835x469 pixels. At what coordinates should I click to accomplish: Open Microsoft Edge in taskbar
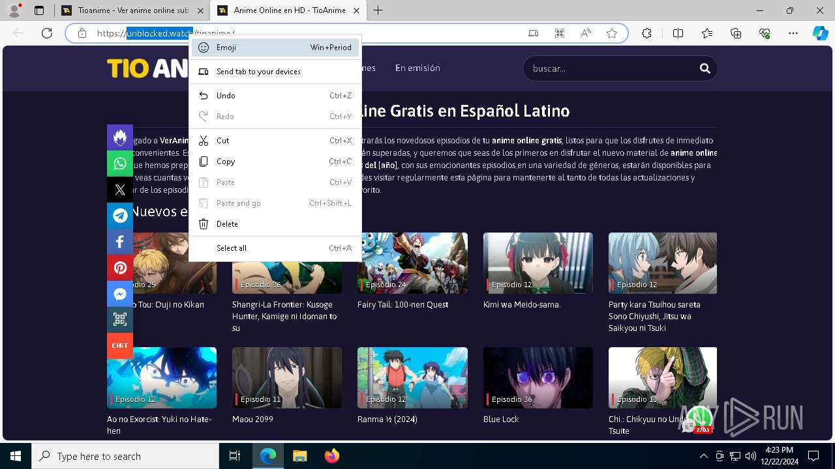(x=268, y=456)
